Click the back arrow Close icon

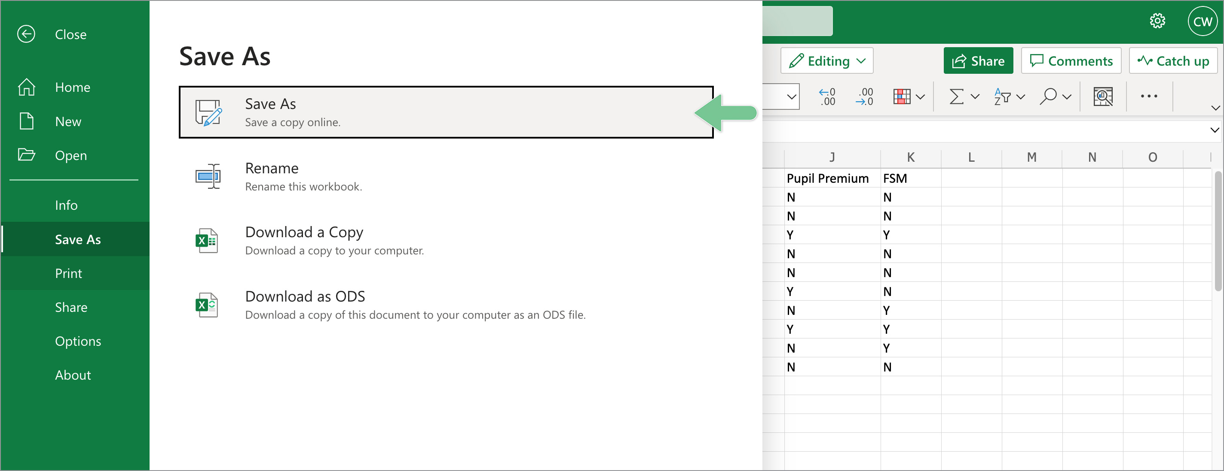(x=26, y=34)
